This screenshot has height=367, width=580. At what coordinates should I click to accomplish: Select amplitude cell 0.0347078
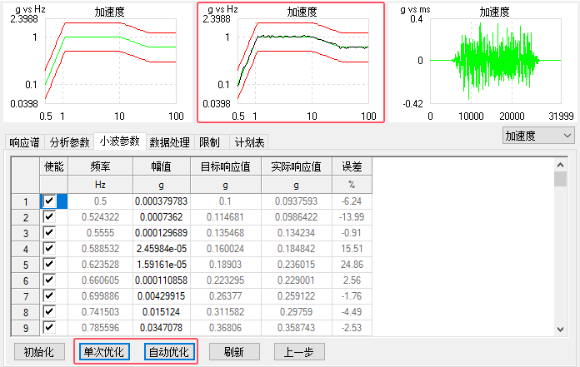(162, 328)
